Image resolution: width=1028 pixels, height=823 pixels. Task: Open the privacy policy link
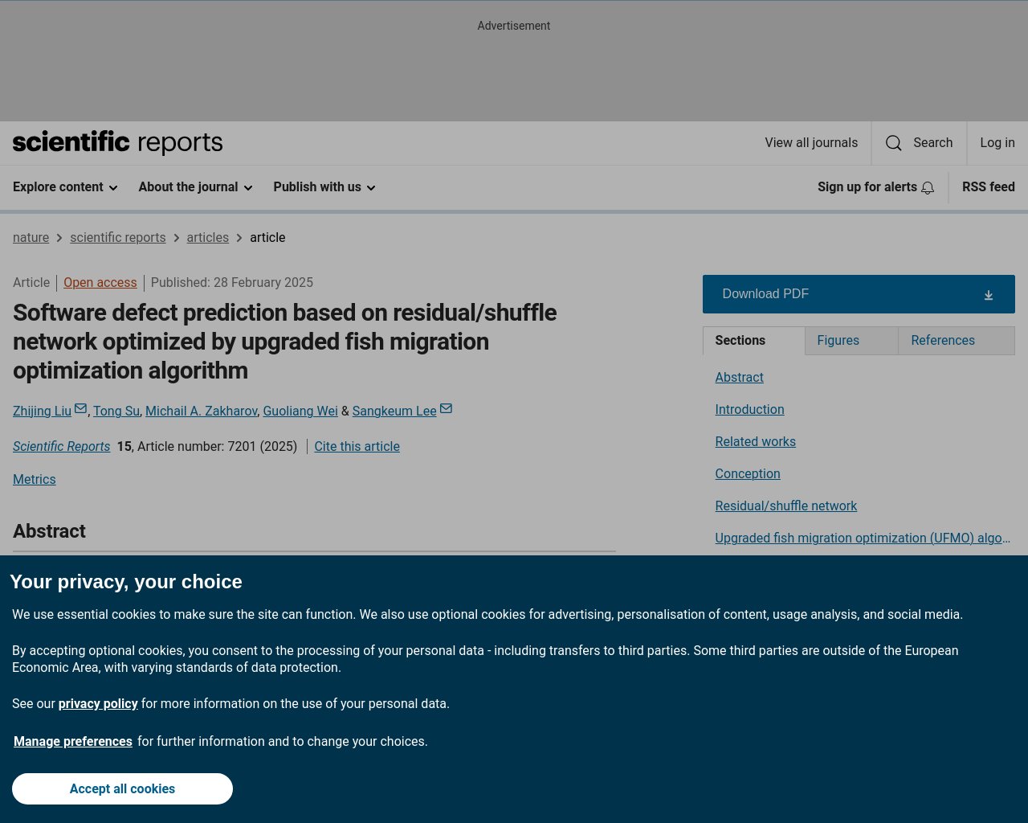coord(98,704)
